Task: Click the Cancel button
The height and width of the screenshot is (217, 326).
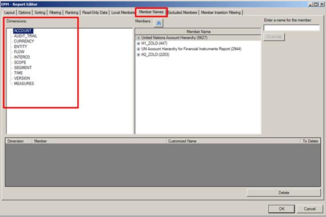Action: (309, 208)
